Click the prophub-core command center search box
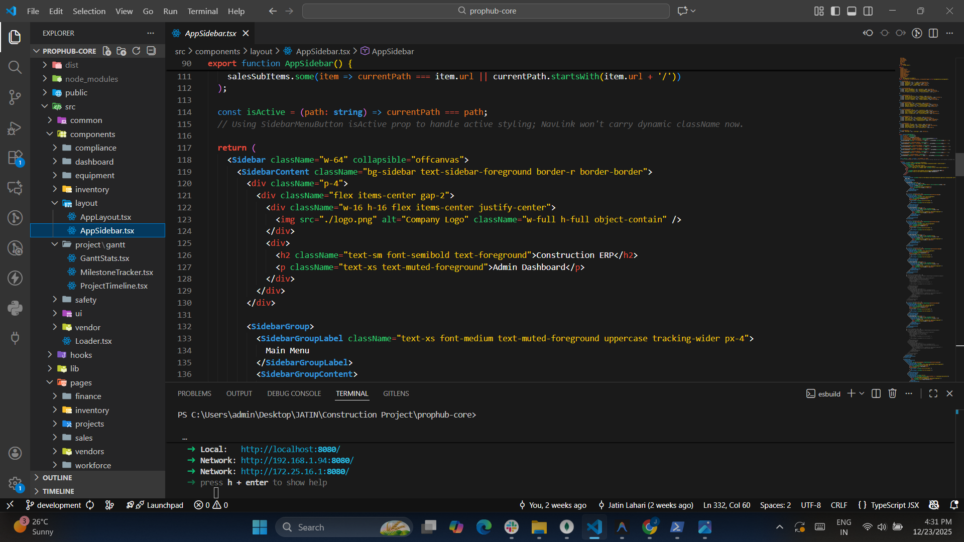Screen dimensions: 964x542 point(486,11)
